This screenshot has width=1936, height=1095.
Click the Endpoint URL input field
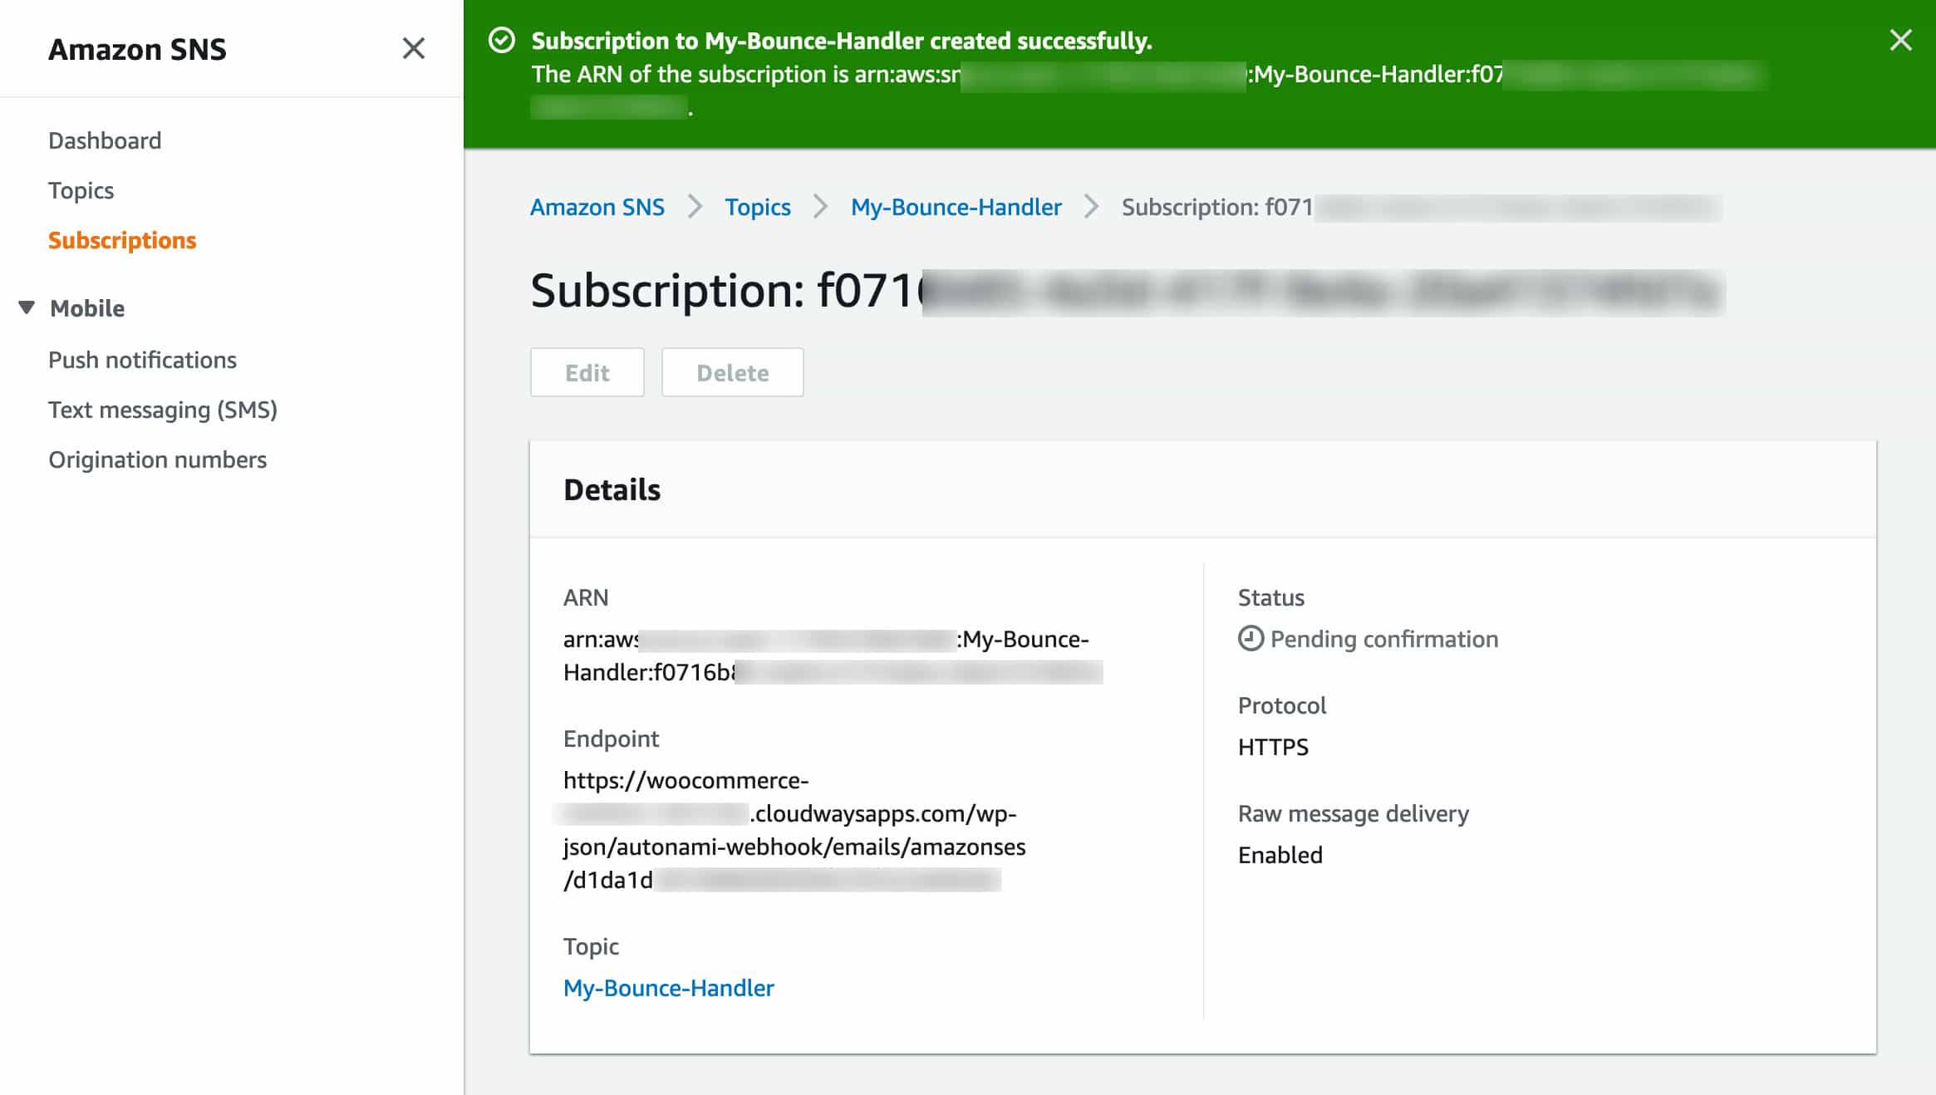click(x=793, y=829)
